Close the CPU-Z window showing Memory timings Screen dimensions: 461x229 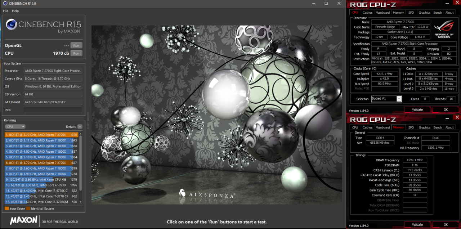[x=457, y=117]
